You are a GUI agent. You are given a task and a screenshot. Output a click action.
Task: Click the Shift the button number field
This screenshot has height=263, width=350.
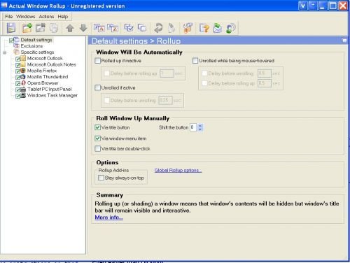point(193,127)
